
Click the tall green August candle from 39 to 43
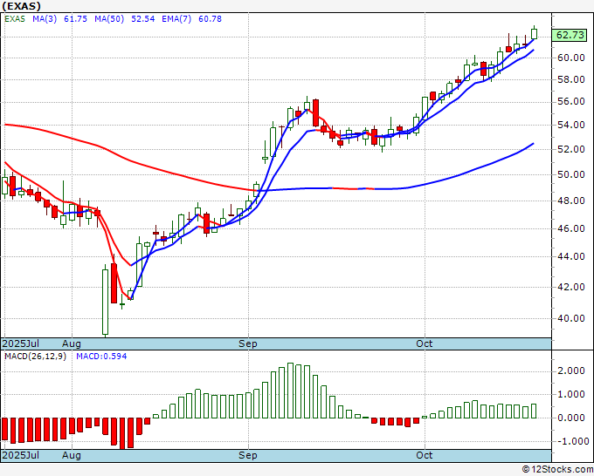click(x=105, y=301)
